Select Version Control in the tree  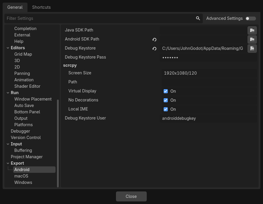coord(26,138)
